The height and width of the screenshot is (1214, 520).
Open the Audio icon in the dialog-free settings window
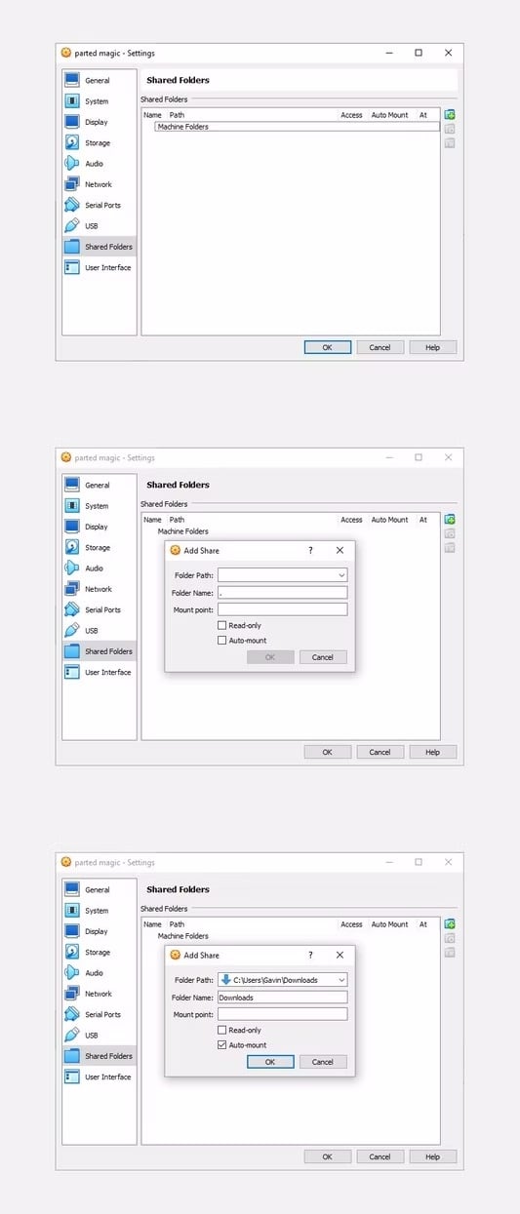click(x=71, y=163)
